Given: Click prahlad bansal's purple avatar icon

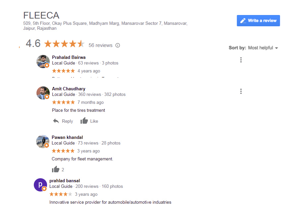Looking at the screenshot, I should [x=40, y=185].
